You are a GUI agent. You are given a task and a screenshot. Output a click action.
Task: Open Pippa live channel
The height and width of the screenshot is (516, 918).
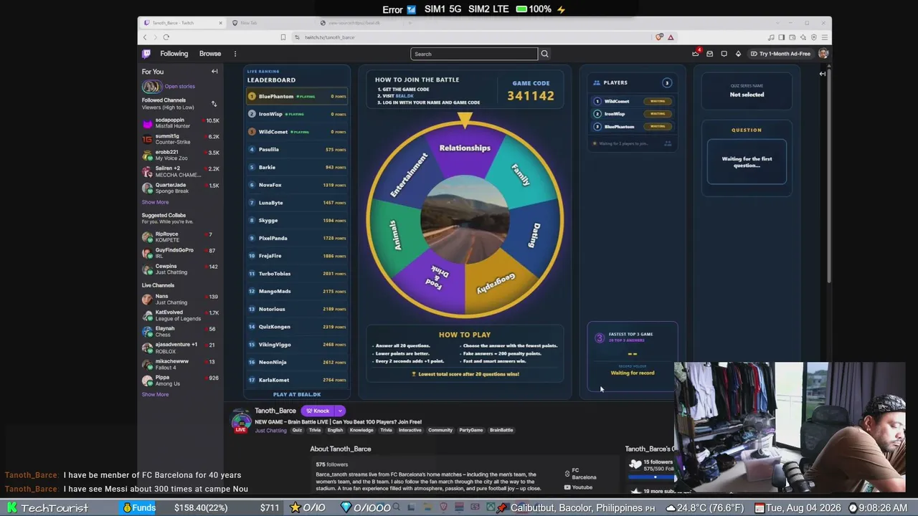click(180, 381)
